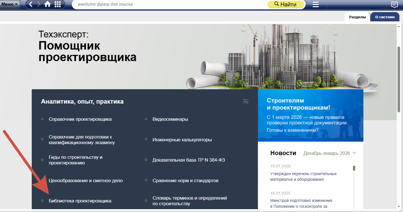Open Инженерные калькуляторы
Image resolution: width=403 pixels, height=212 pixels.
coord(182,140)
